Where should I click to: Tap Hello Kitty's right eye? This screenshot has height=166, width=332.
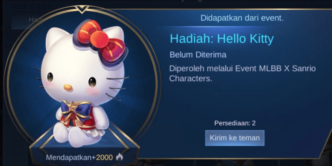click(x=92, y=82)
